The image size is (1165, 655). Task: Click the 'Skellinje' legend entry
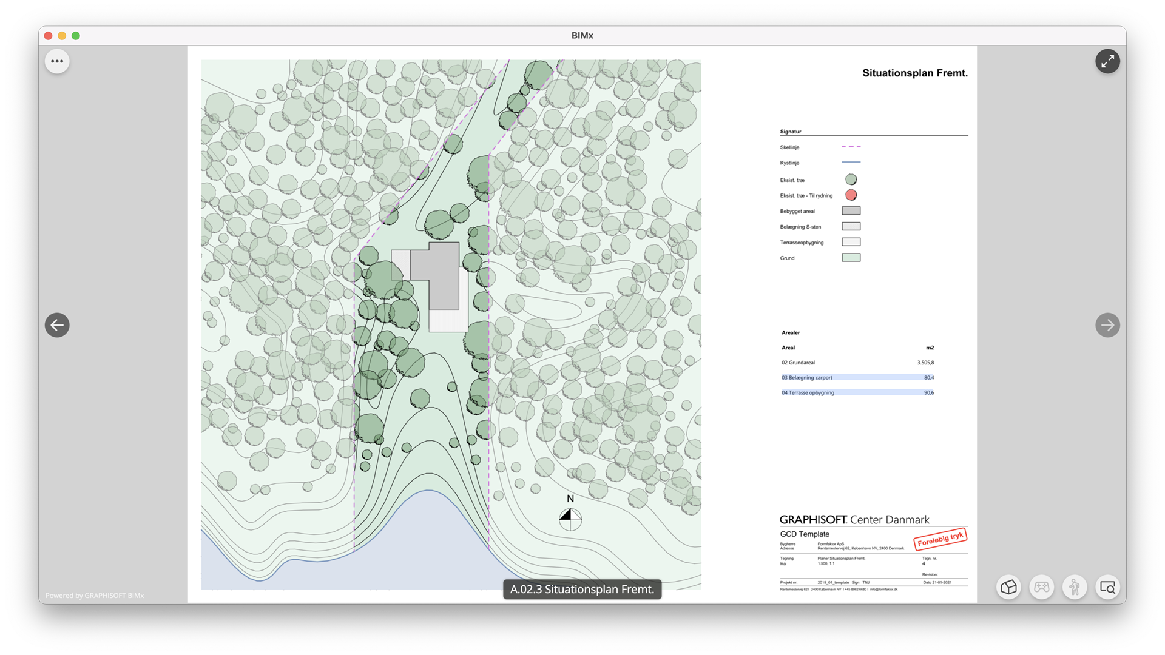(789, 147)
